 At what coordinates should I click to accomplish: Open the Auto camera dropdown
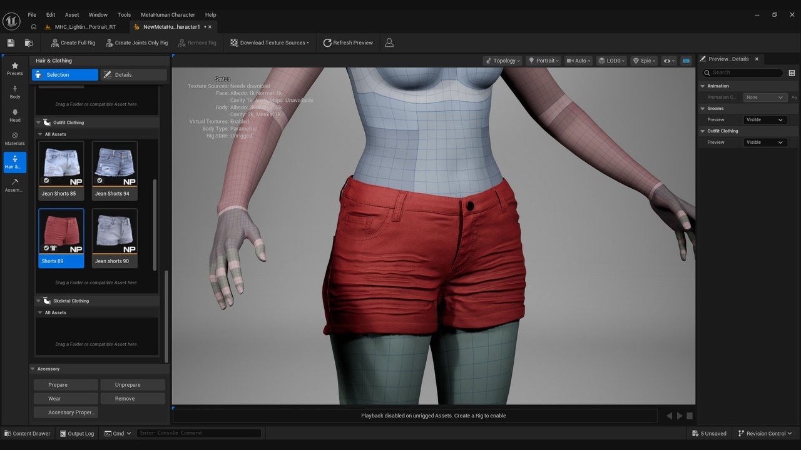(x=578, y=61)
